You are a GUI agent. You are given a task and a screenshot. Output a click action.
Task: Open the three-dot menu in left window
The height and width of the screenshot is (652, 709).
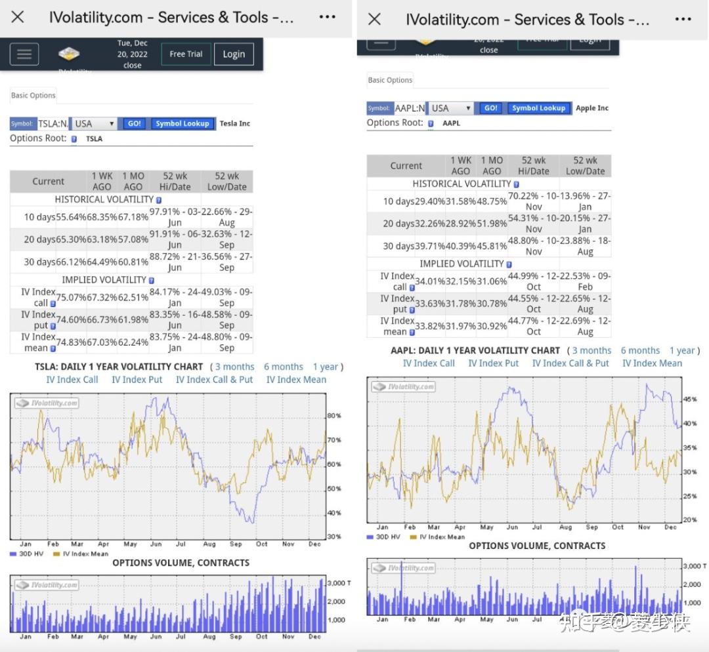click(x=327, y=17)
